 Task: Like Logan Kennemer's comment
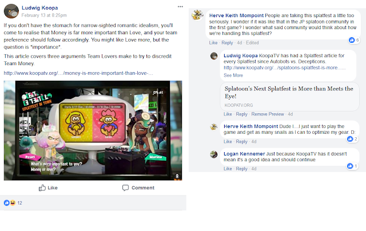tap(228, 169)
